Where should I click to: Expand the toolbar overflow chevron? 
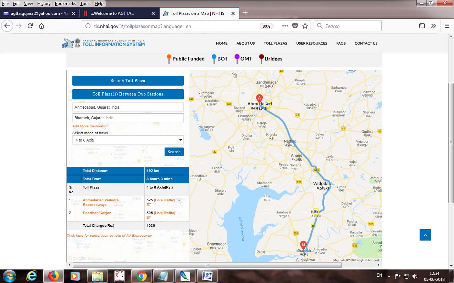coord(433,26)
